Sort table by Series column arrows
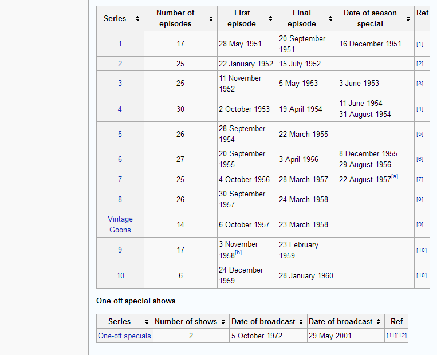This screenshot has height=355, width=437. [137, 19]
